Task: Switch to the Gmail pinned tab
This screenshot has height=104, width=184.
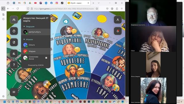Action: click(19, 3)
